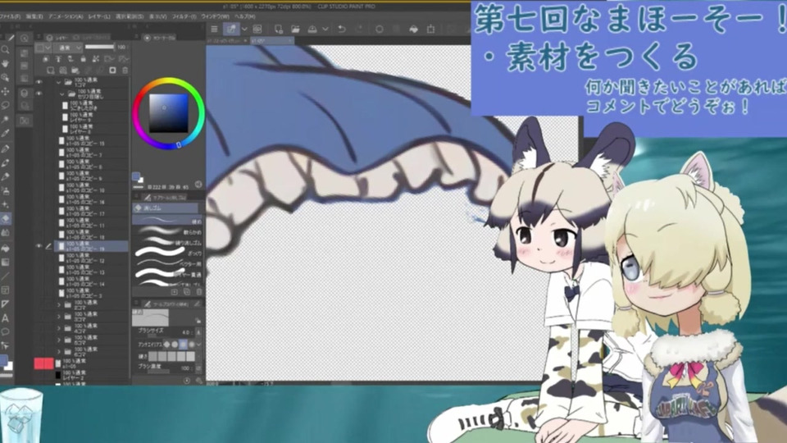Choose the 軟らかめ eraser sub tool
Viewport: 787px width, 443px height.
click(168, 232)
